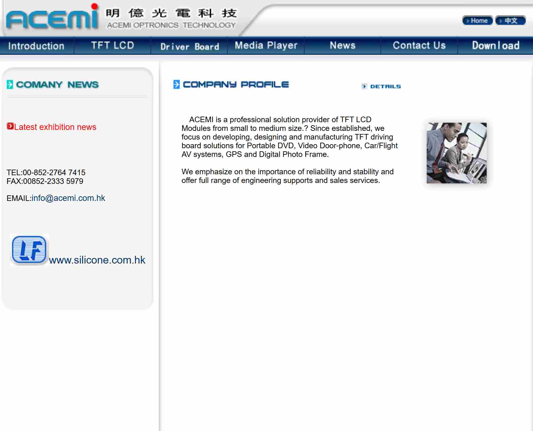Screen dimensions: 533x431
Task: Click the business people photo thumbnail
Action: (x=456, y=153)
